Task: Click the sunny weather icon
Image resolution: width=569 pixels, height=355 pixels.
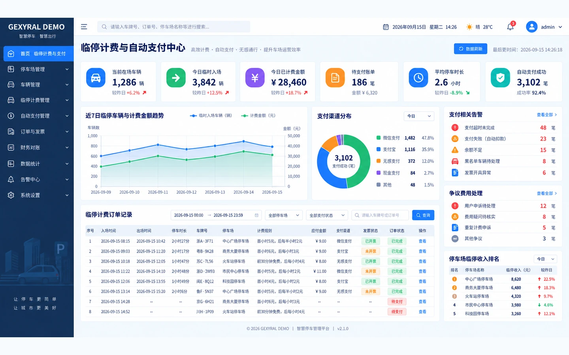Action: 469,27
